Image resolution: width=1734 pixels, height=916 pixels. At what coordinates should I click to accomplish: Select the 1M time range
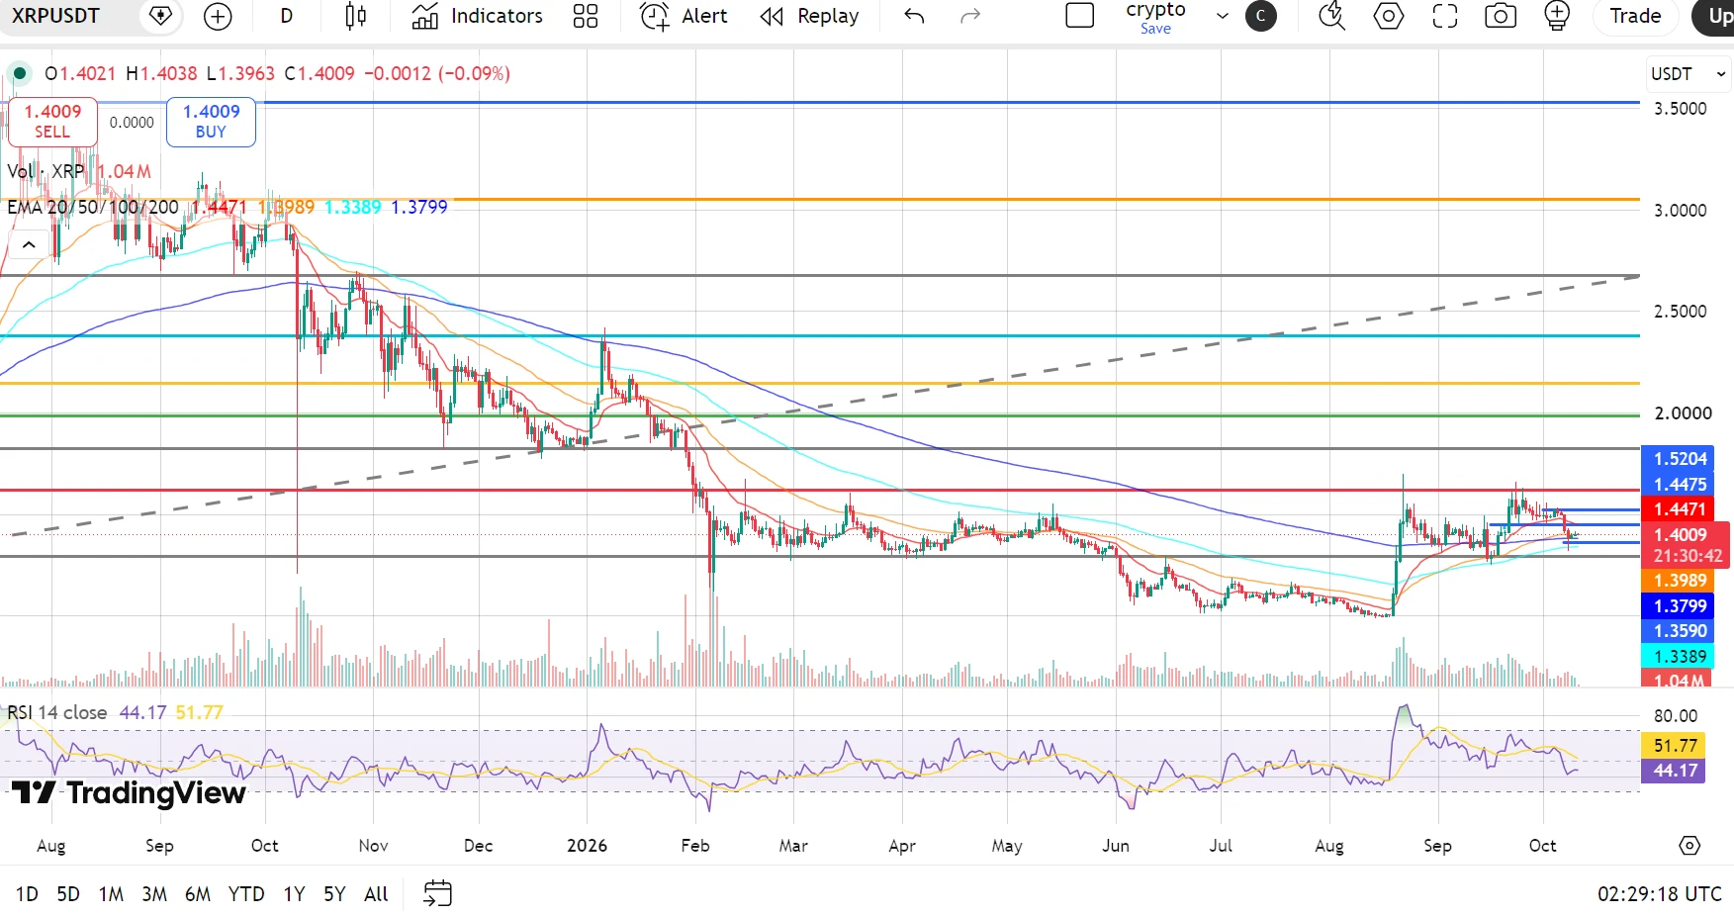[111, 894]
